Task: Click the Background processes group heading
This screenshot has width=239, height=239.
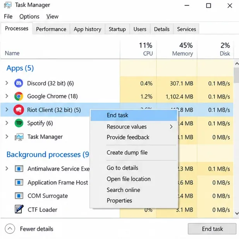Action: click(48, 155)
